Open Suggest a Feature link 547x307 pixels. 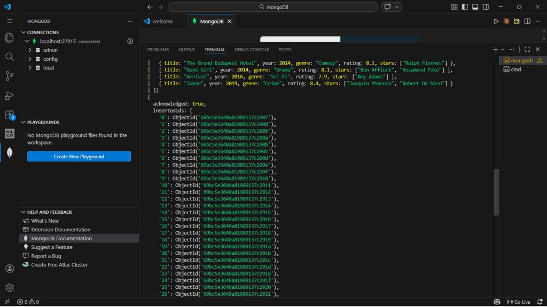(x=52, y=247)
